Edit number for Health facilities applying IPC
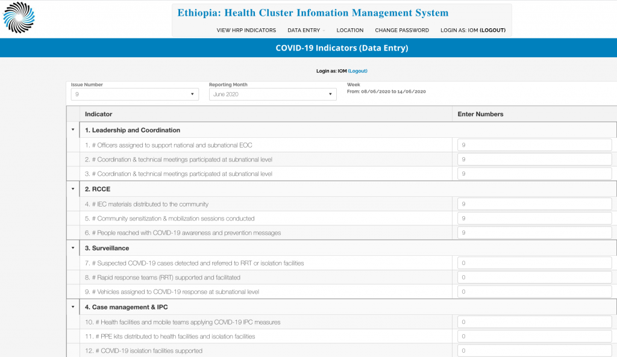 (x=534, y=322)
